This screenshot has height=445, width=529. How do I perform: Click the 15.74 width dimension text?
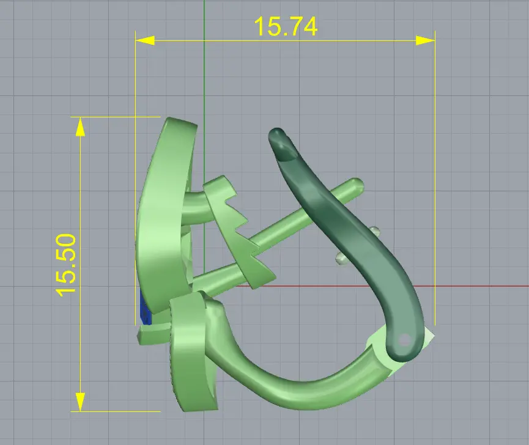point(286,26)
